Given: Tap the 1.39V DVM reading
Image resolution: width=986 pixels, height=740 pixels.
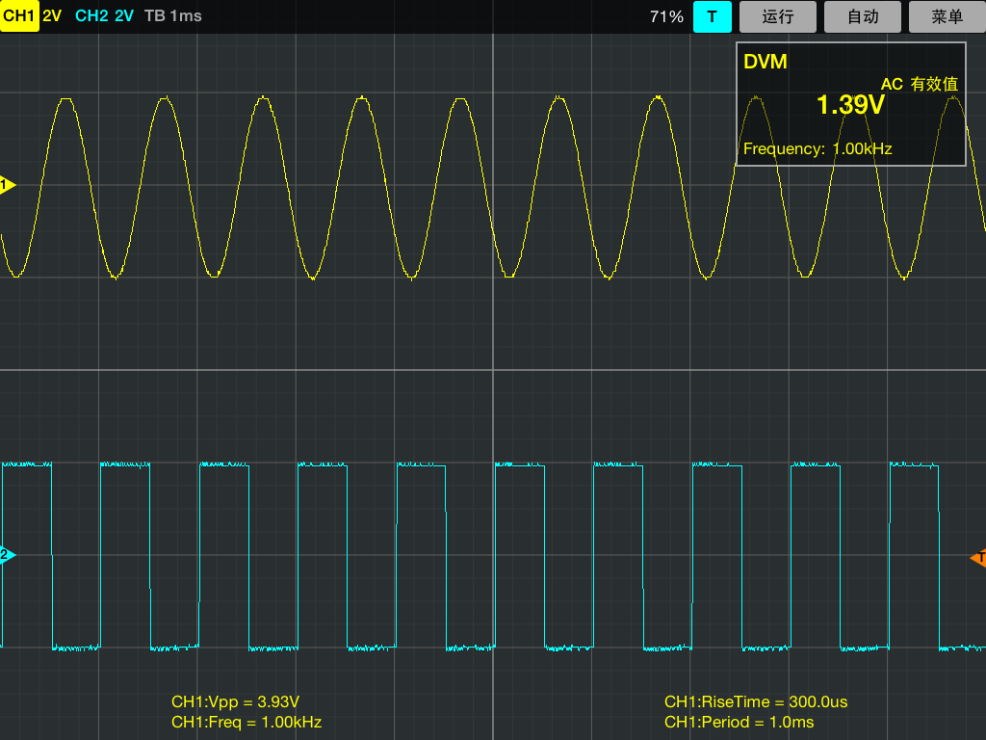Looking at the screenshot, I should pos(849,105).
